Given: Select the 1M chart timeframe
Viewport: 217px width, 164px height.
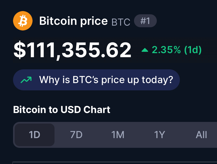Looking at the screenshot, I should 118,135.
